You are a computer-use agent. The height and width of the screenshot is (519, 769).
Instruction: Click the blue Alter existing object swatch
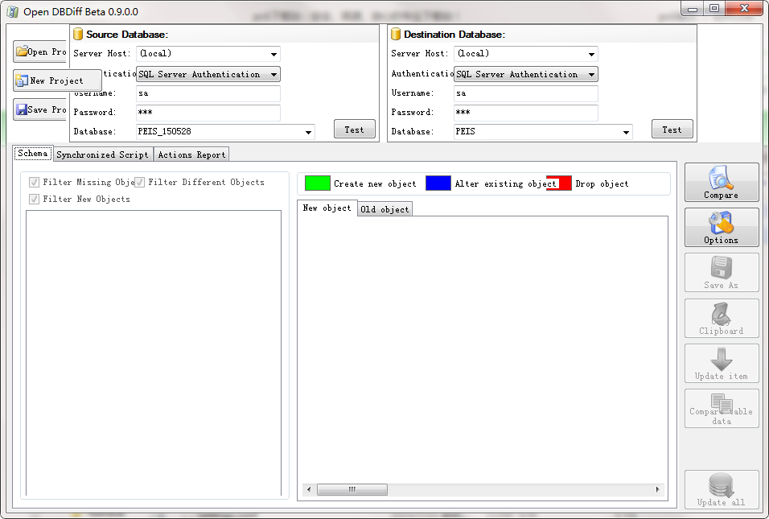438,183
